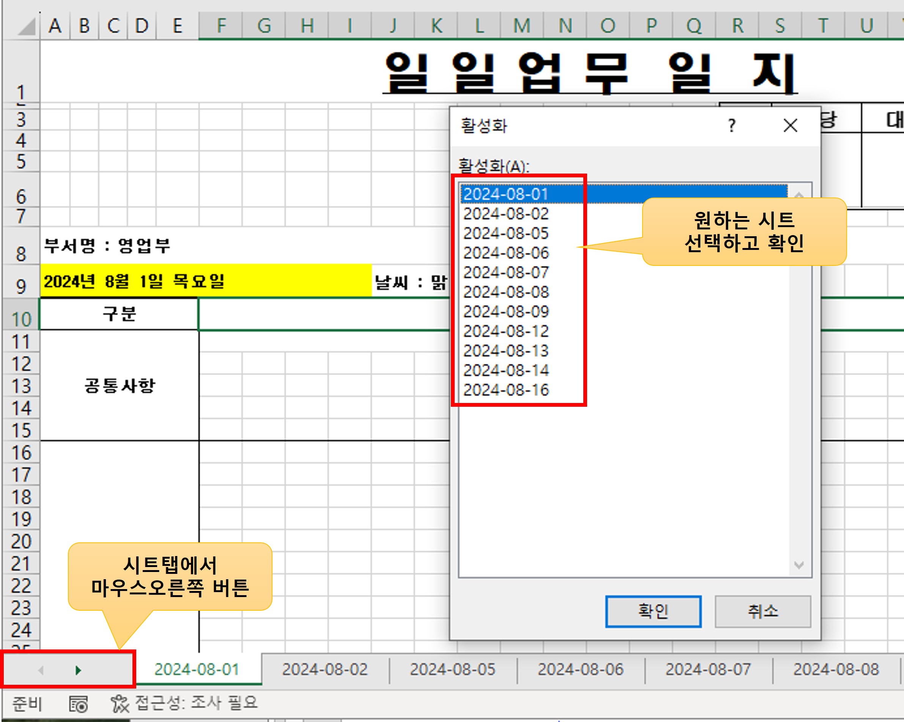The height and width of the screenshot is (722, 904).
Task: Select 2024-08-08 in the activate list
Action: [x=624, y=292]
